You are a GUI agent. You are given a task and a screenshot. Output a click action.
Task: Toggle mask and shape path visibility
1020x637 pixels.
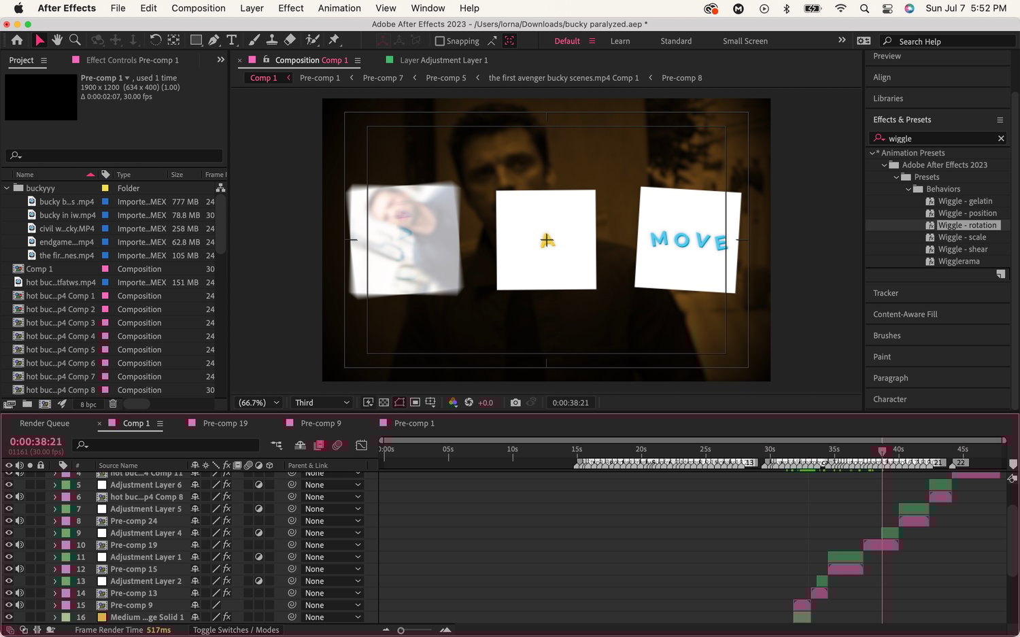pos(399,402)
